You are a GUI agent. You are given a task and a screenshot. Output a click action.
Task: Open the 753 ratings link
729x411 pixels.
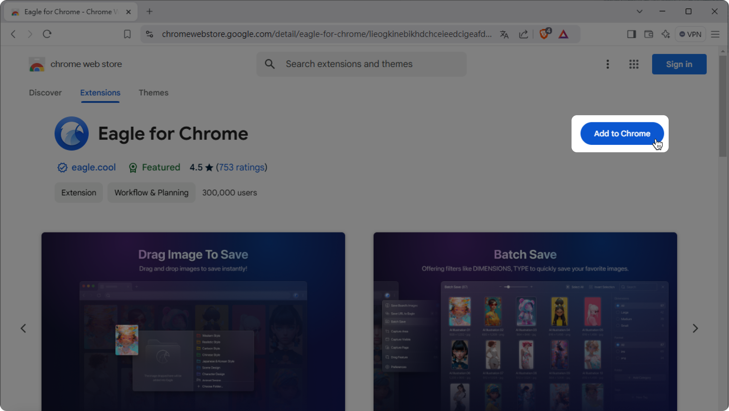pyautogui.click(x=241, y=167)
